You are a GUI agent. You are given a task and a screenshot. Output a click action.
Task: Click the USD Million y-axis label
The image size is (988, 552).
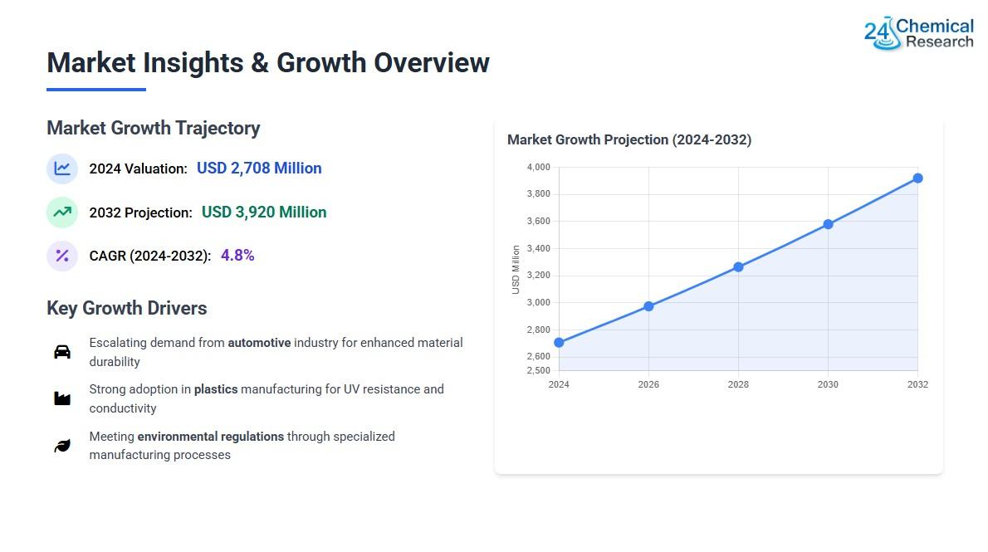point(516,270)
